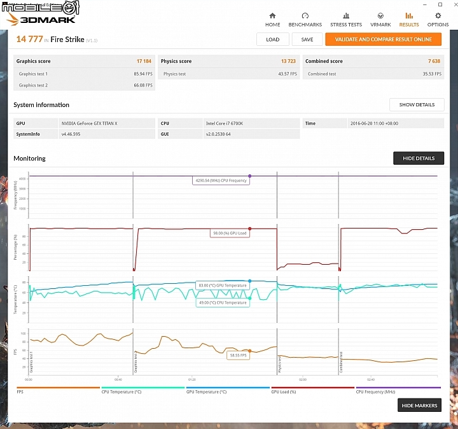Click the Physics score 13 723 value

click(288, 61)
